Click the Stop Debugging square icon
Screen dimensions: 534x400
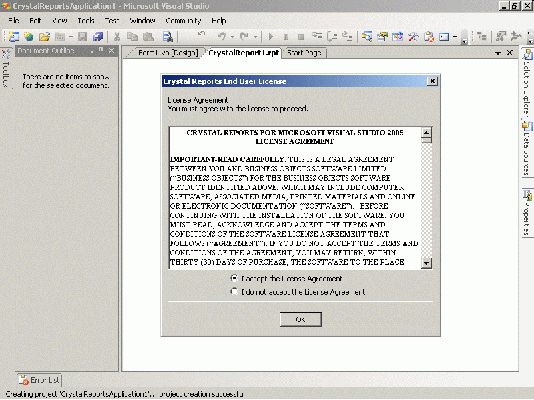(301, 37)
